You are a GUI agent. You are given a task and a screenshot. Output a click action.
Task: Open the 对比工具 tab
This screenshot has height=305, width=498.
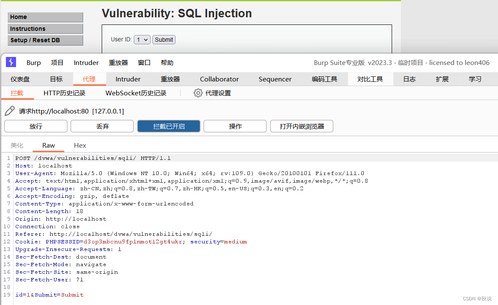pos(370,79)
